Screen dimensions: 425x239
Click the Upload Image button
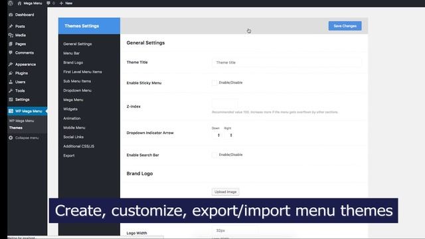point(226,192)
